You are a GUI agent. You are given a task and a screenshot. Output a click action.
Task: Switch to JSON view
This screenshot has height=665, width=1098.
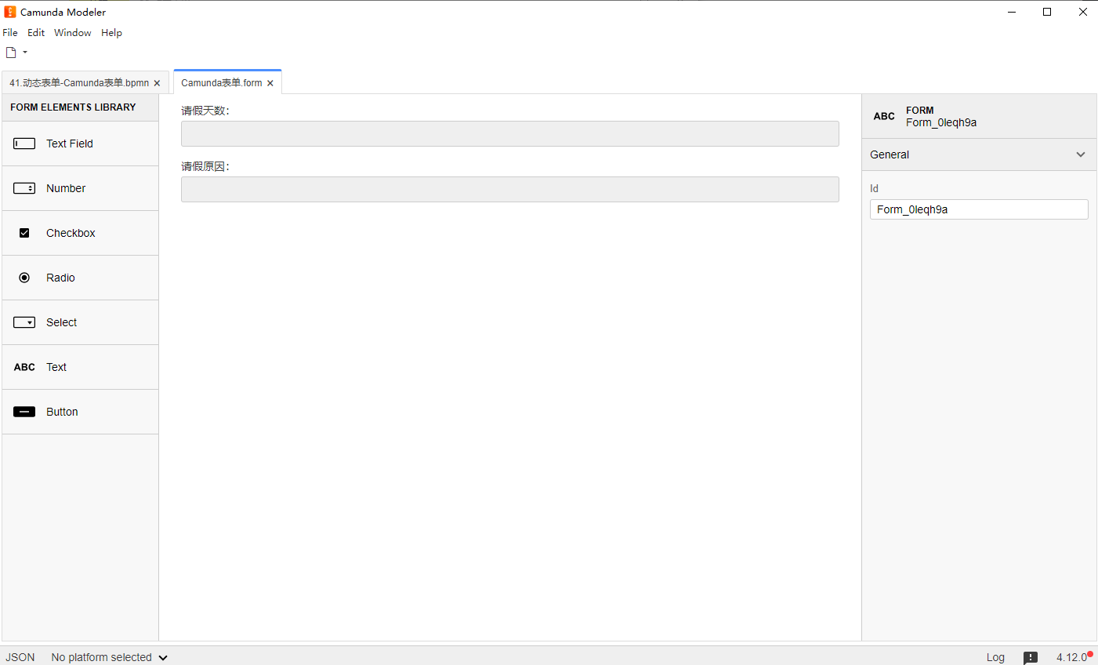coord(20,657)
